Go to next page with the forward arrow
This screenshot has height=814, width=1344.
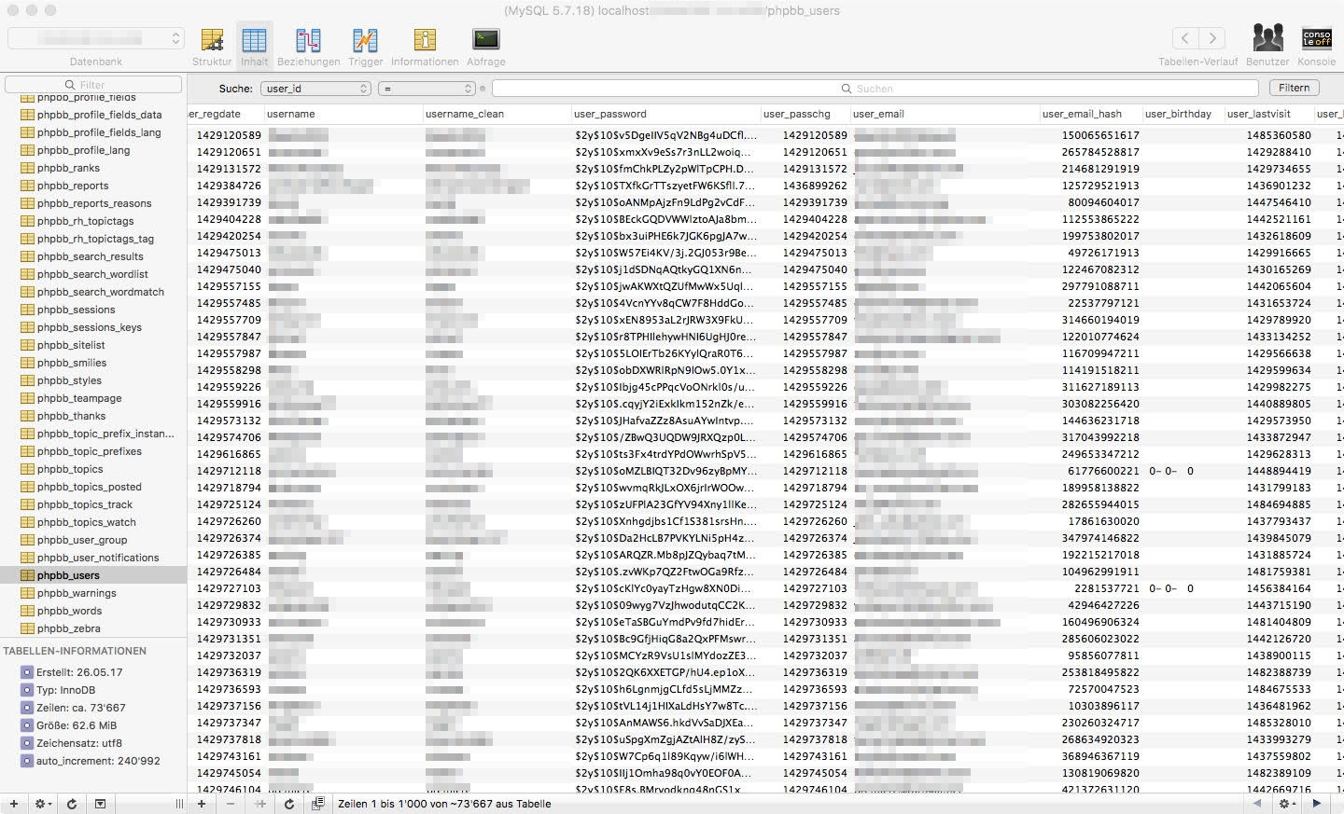coord(1317,803)
